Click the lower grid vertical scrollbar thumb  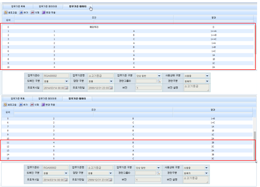pos(255,145)
